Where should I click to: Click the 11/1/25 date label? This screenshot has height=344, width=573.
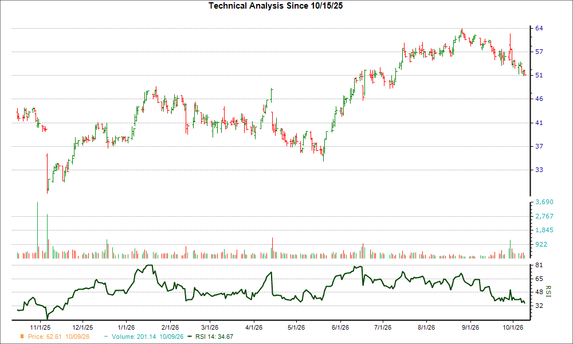point(40,327)
